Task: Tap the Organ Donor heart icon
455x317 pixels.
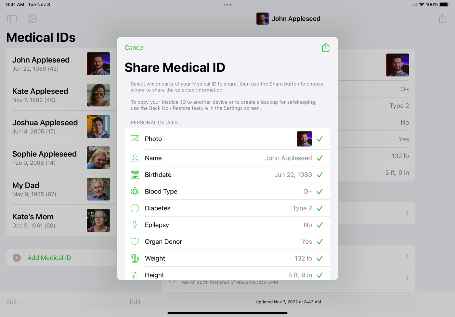Action: (135, 241)
